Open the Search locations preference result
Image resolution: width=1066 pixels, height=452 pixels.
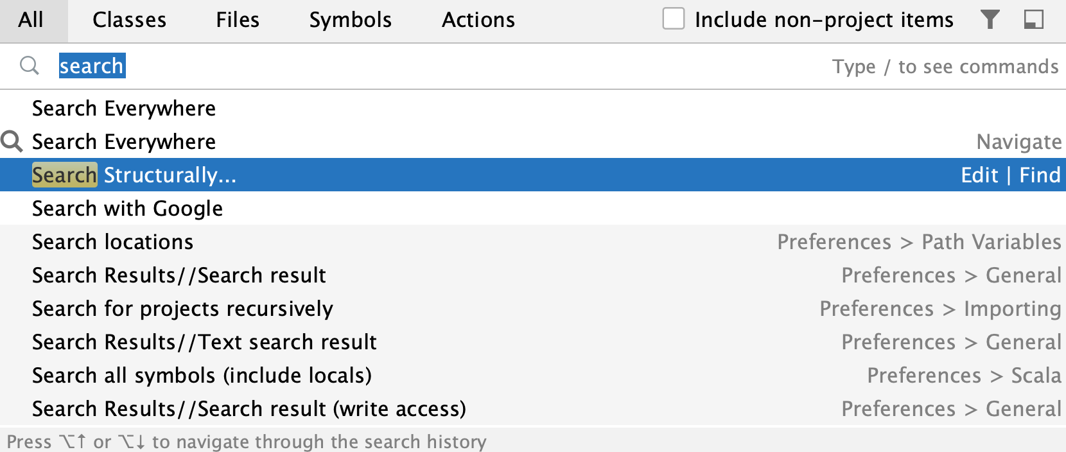pyautogui.click(x=112, y=242)
